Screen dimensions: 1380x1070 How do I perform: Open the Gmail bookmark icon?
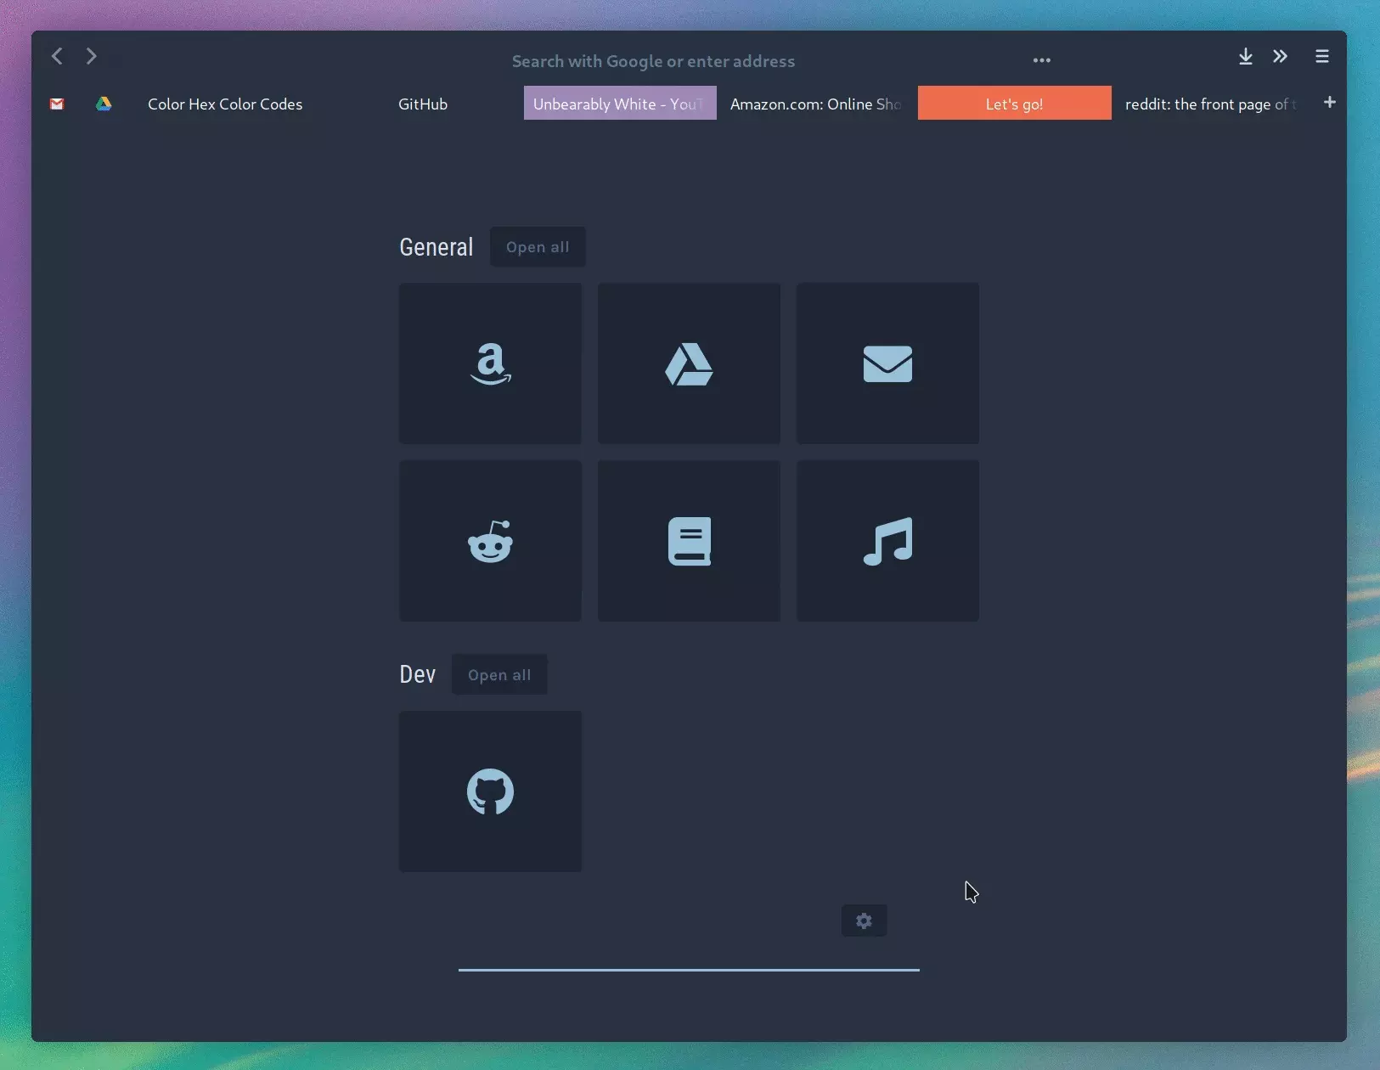coord(56,104)
